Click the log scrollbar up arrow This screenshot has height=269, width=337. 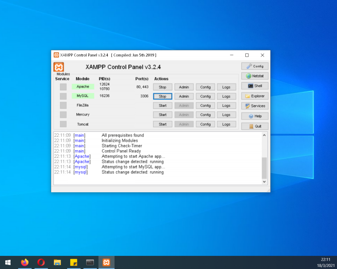(x=264, y=135)
